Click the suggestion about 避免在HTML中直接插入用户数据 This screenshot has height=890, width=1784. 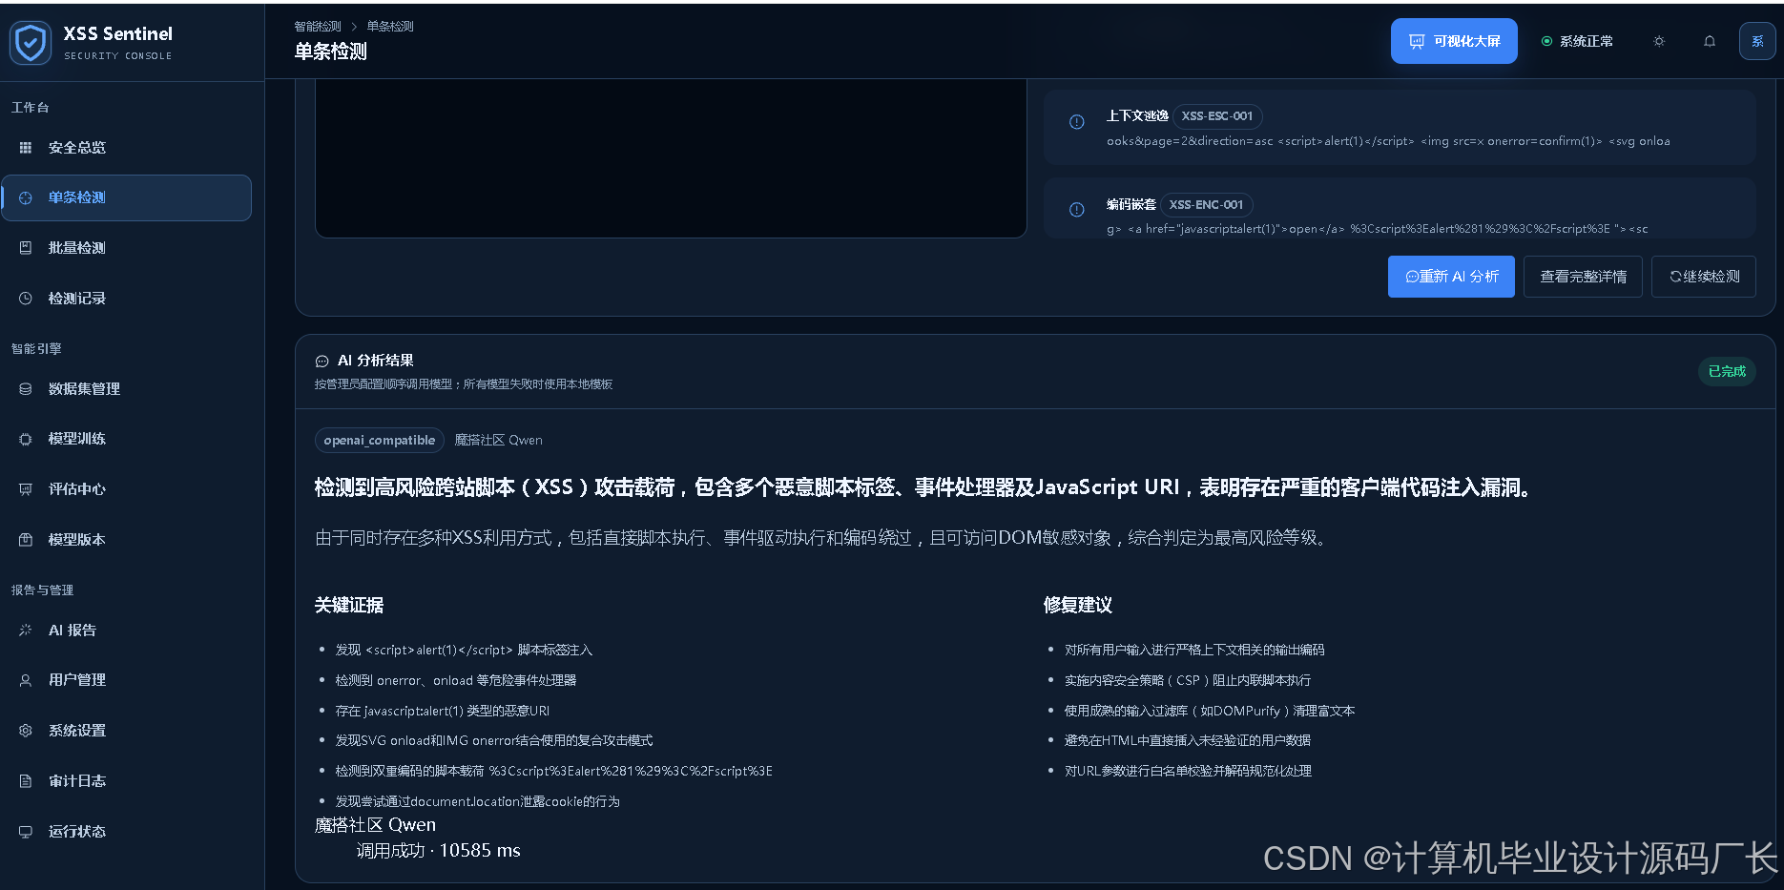pyautogui.click(x=1188, y=741)
